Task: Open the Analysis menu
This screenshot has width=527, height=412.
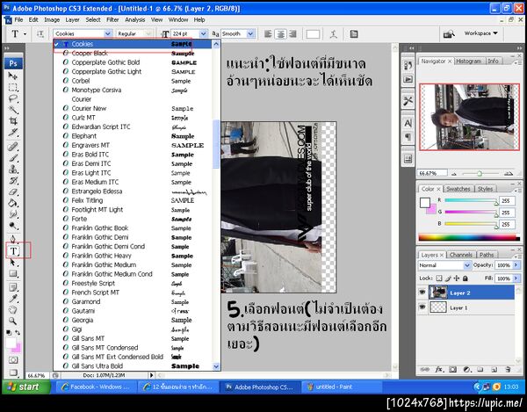Action: 134,20
